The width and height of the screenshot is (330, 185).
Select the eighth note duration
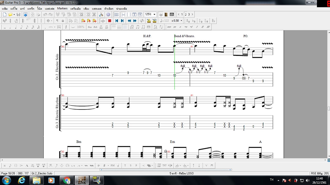21,27
